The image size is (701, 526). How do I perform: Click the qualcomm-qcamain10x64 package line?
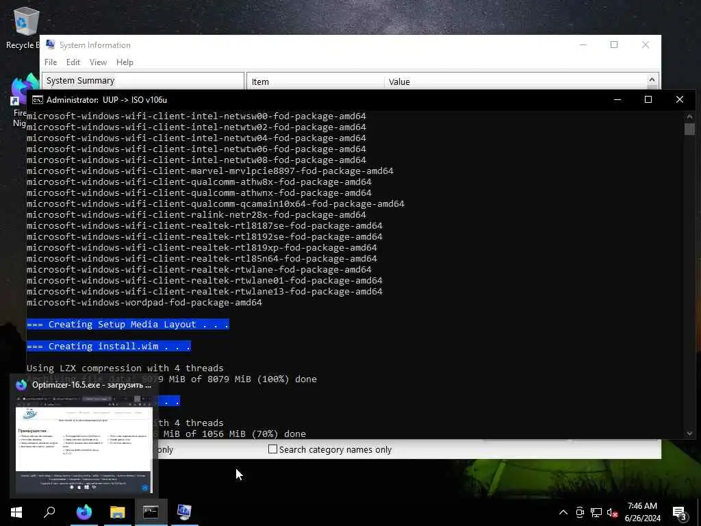coord(216,204)
